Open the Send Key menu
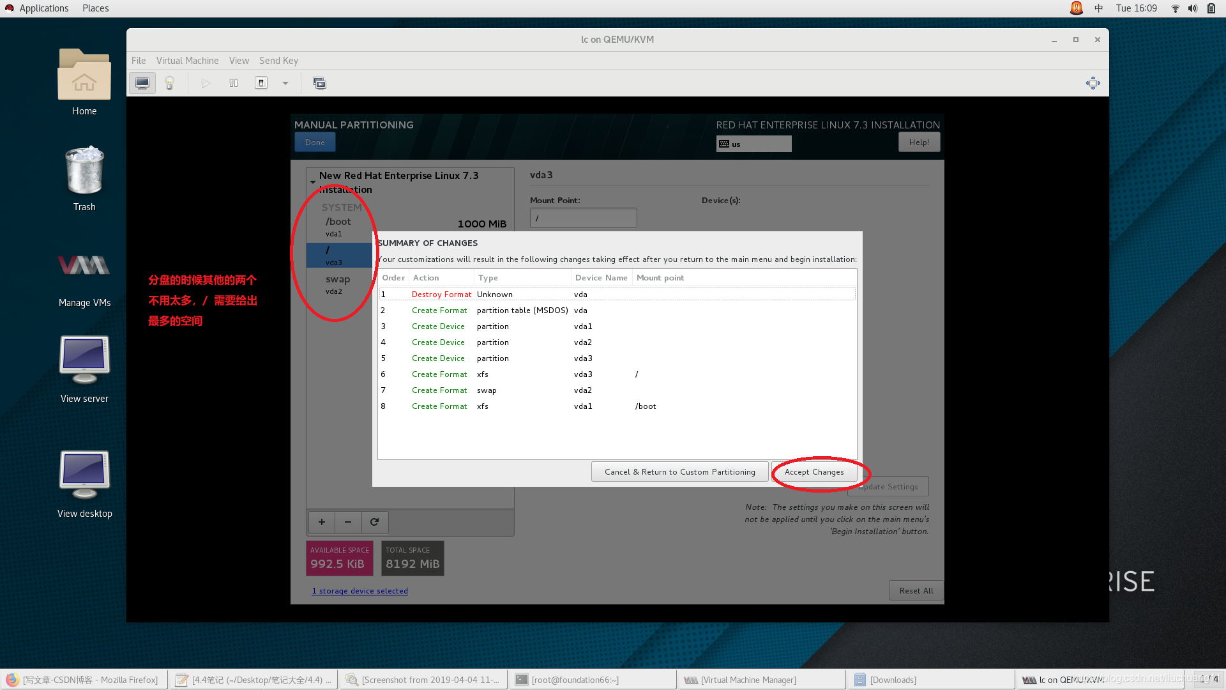 pos(278,61)
